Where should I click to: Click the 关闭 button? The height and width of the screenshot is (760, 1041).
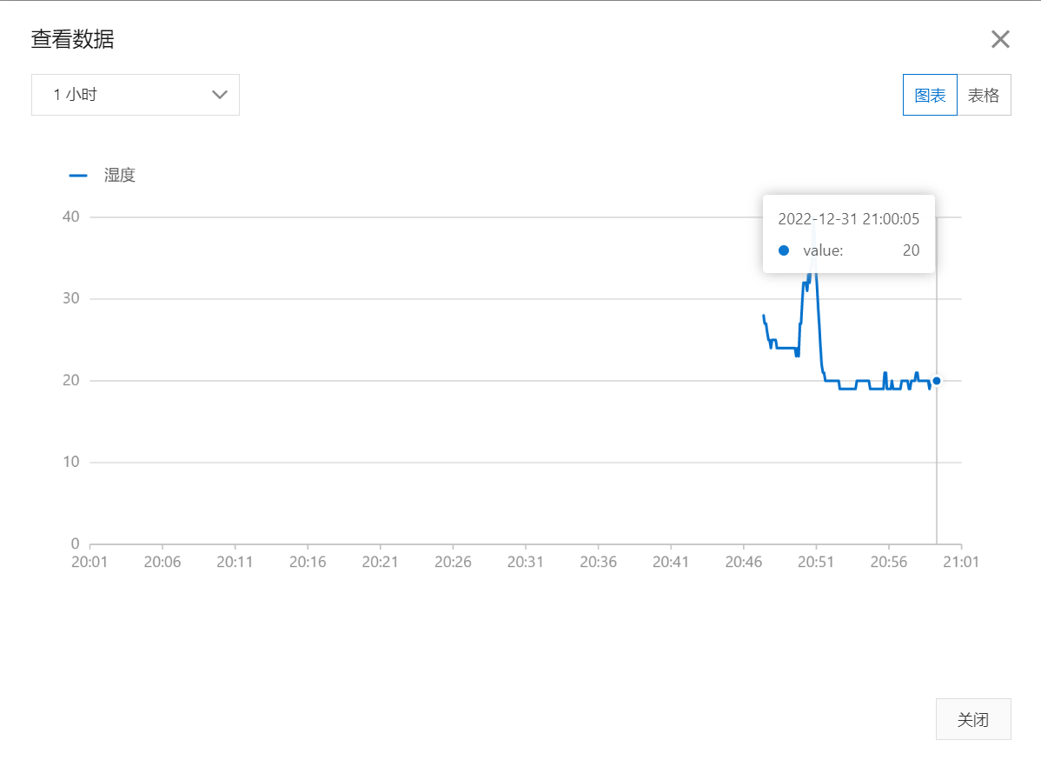973,719
